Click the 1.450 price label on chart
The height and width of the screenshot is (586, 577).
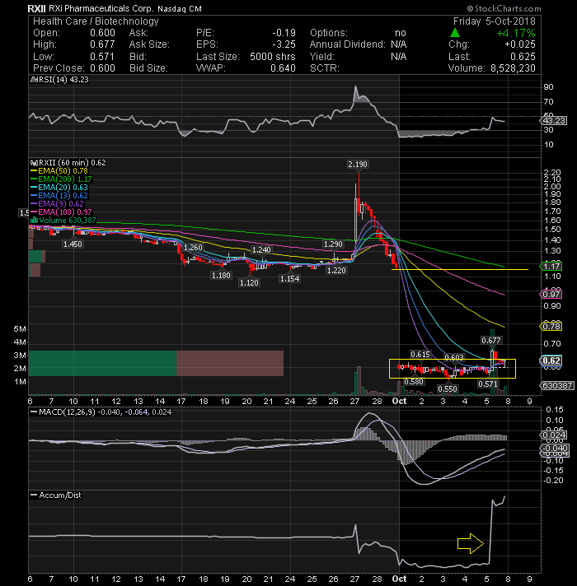(x=73, y=244)
